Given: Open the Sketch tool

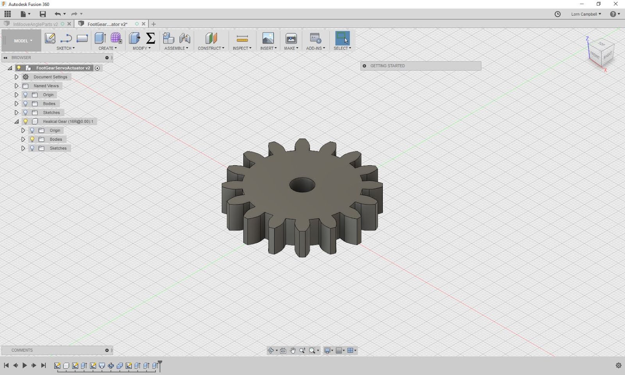Looking at the screenshot, I should click(x=50, y=38).
